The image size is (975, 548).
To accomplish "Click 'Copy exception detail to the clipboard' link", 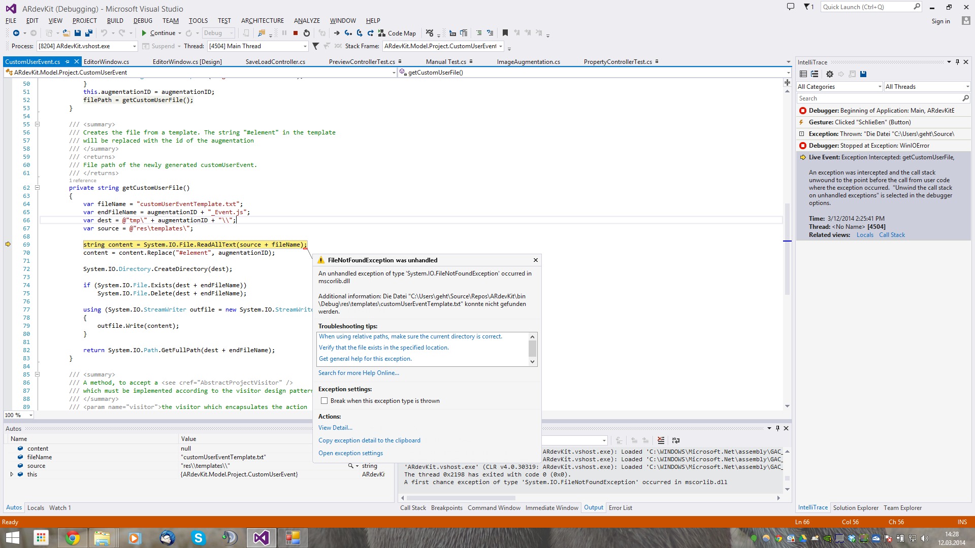I will (x=369, y=440).
